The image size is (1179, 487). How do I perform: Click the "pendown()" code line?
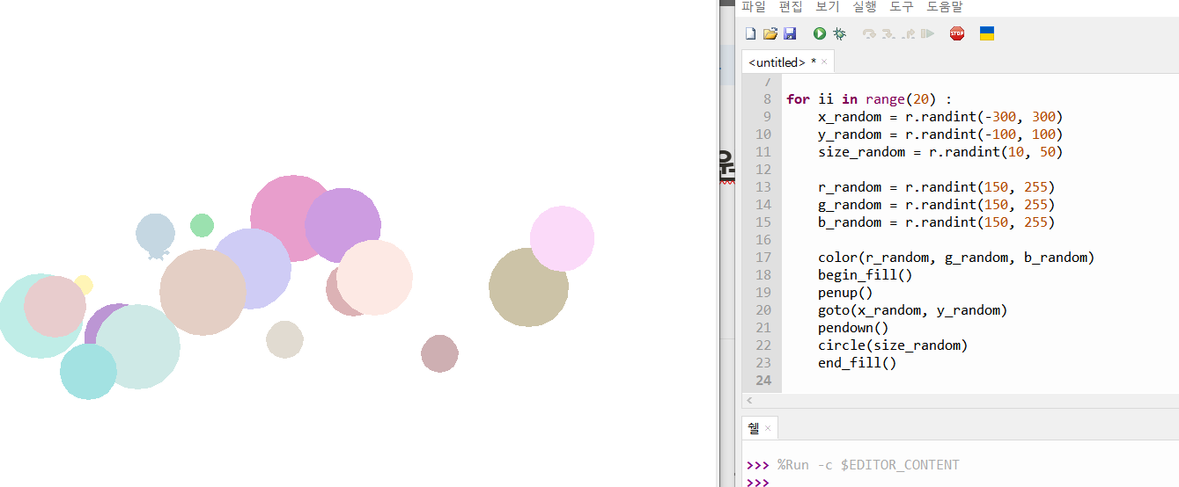coord(853,328)
